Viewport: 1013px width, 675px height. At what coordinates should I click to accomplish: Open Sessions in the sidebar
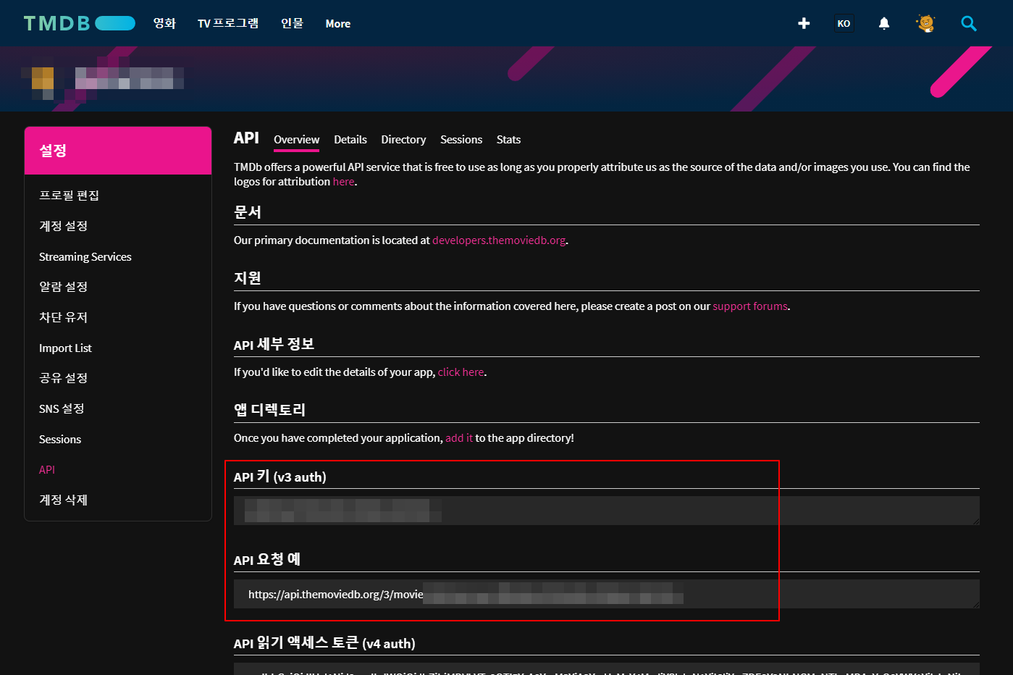coord(60,439)
